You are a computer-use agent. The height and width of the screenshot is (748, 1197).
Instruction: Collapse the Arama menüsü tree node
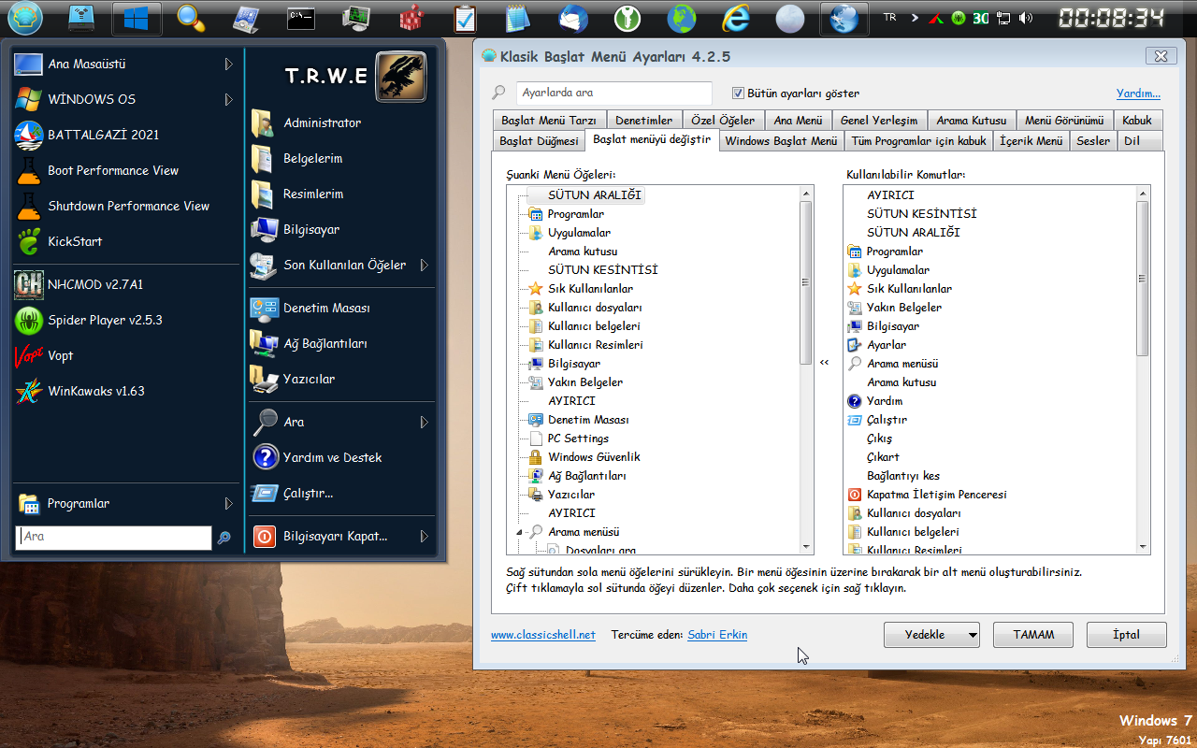(x=520, y=532)
